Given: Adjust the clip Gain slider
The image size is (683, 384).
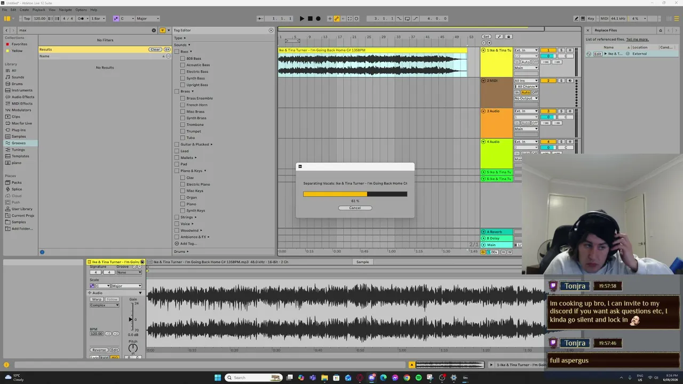Looking at the screenshot, I should pyautogui.click(x=131, y=319).
